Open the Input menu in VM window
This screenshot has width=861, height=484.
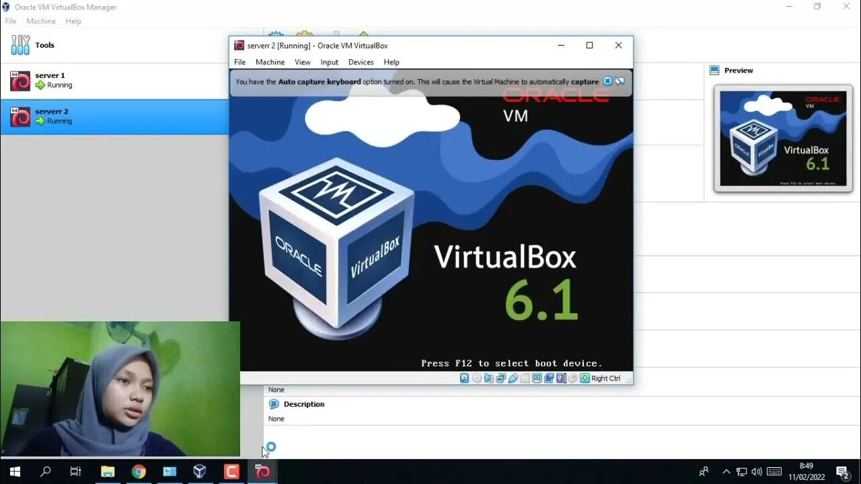330,62
